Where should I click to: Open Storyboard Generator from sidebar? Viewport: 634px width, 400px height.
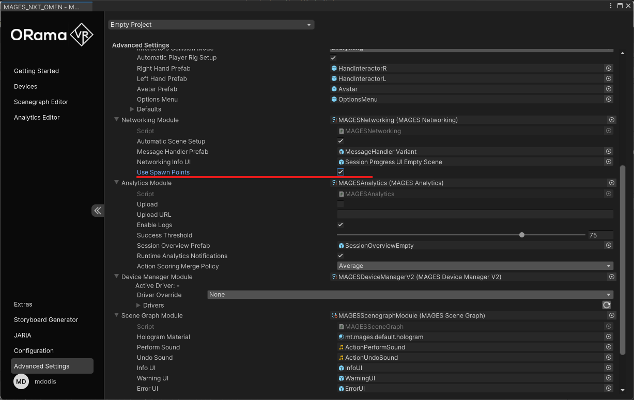(x=46, y=319)
